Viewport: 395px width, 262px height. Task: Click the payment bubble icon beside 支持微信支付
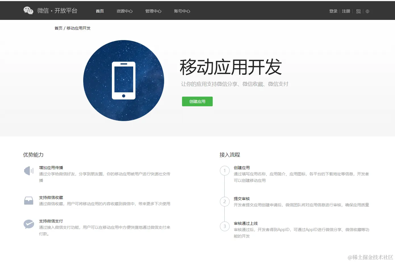[x=29, y=224]
